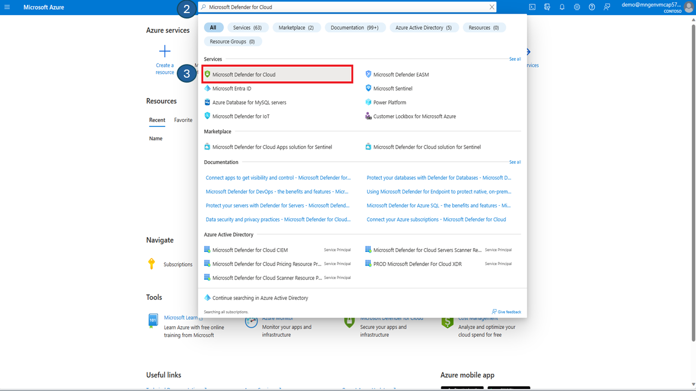Screen dimensions: 696x391
Task: Open doc Microsoft Defender for Azure SQL benefits
Action: 439,206
